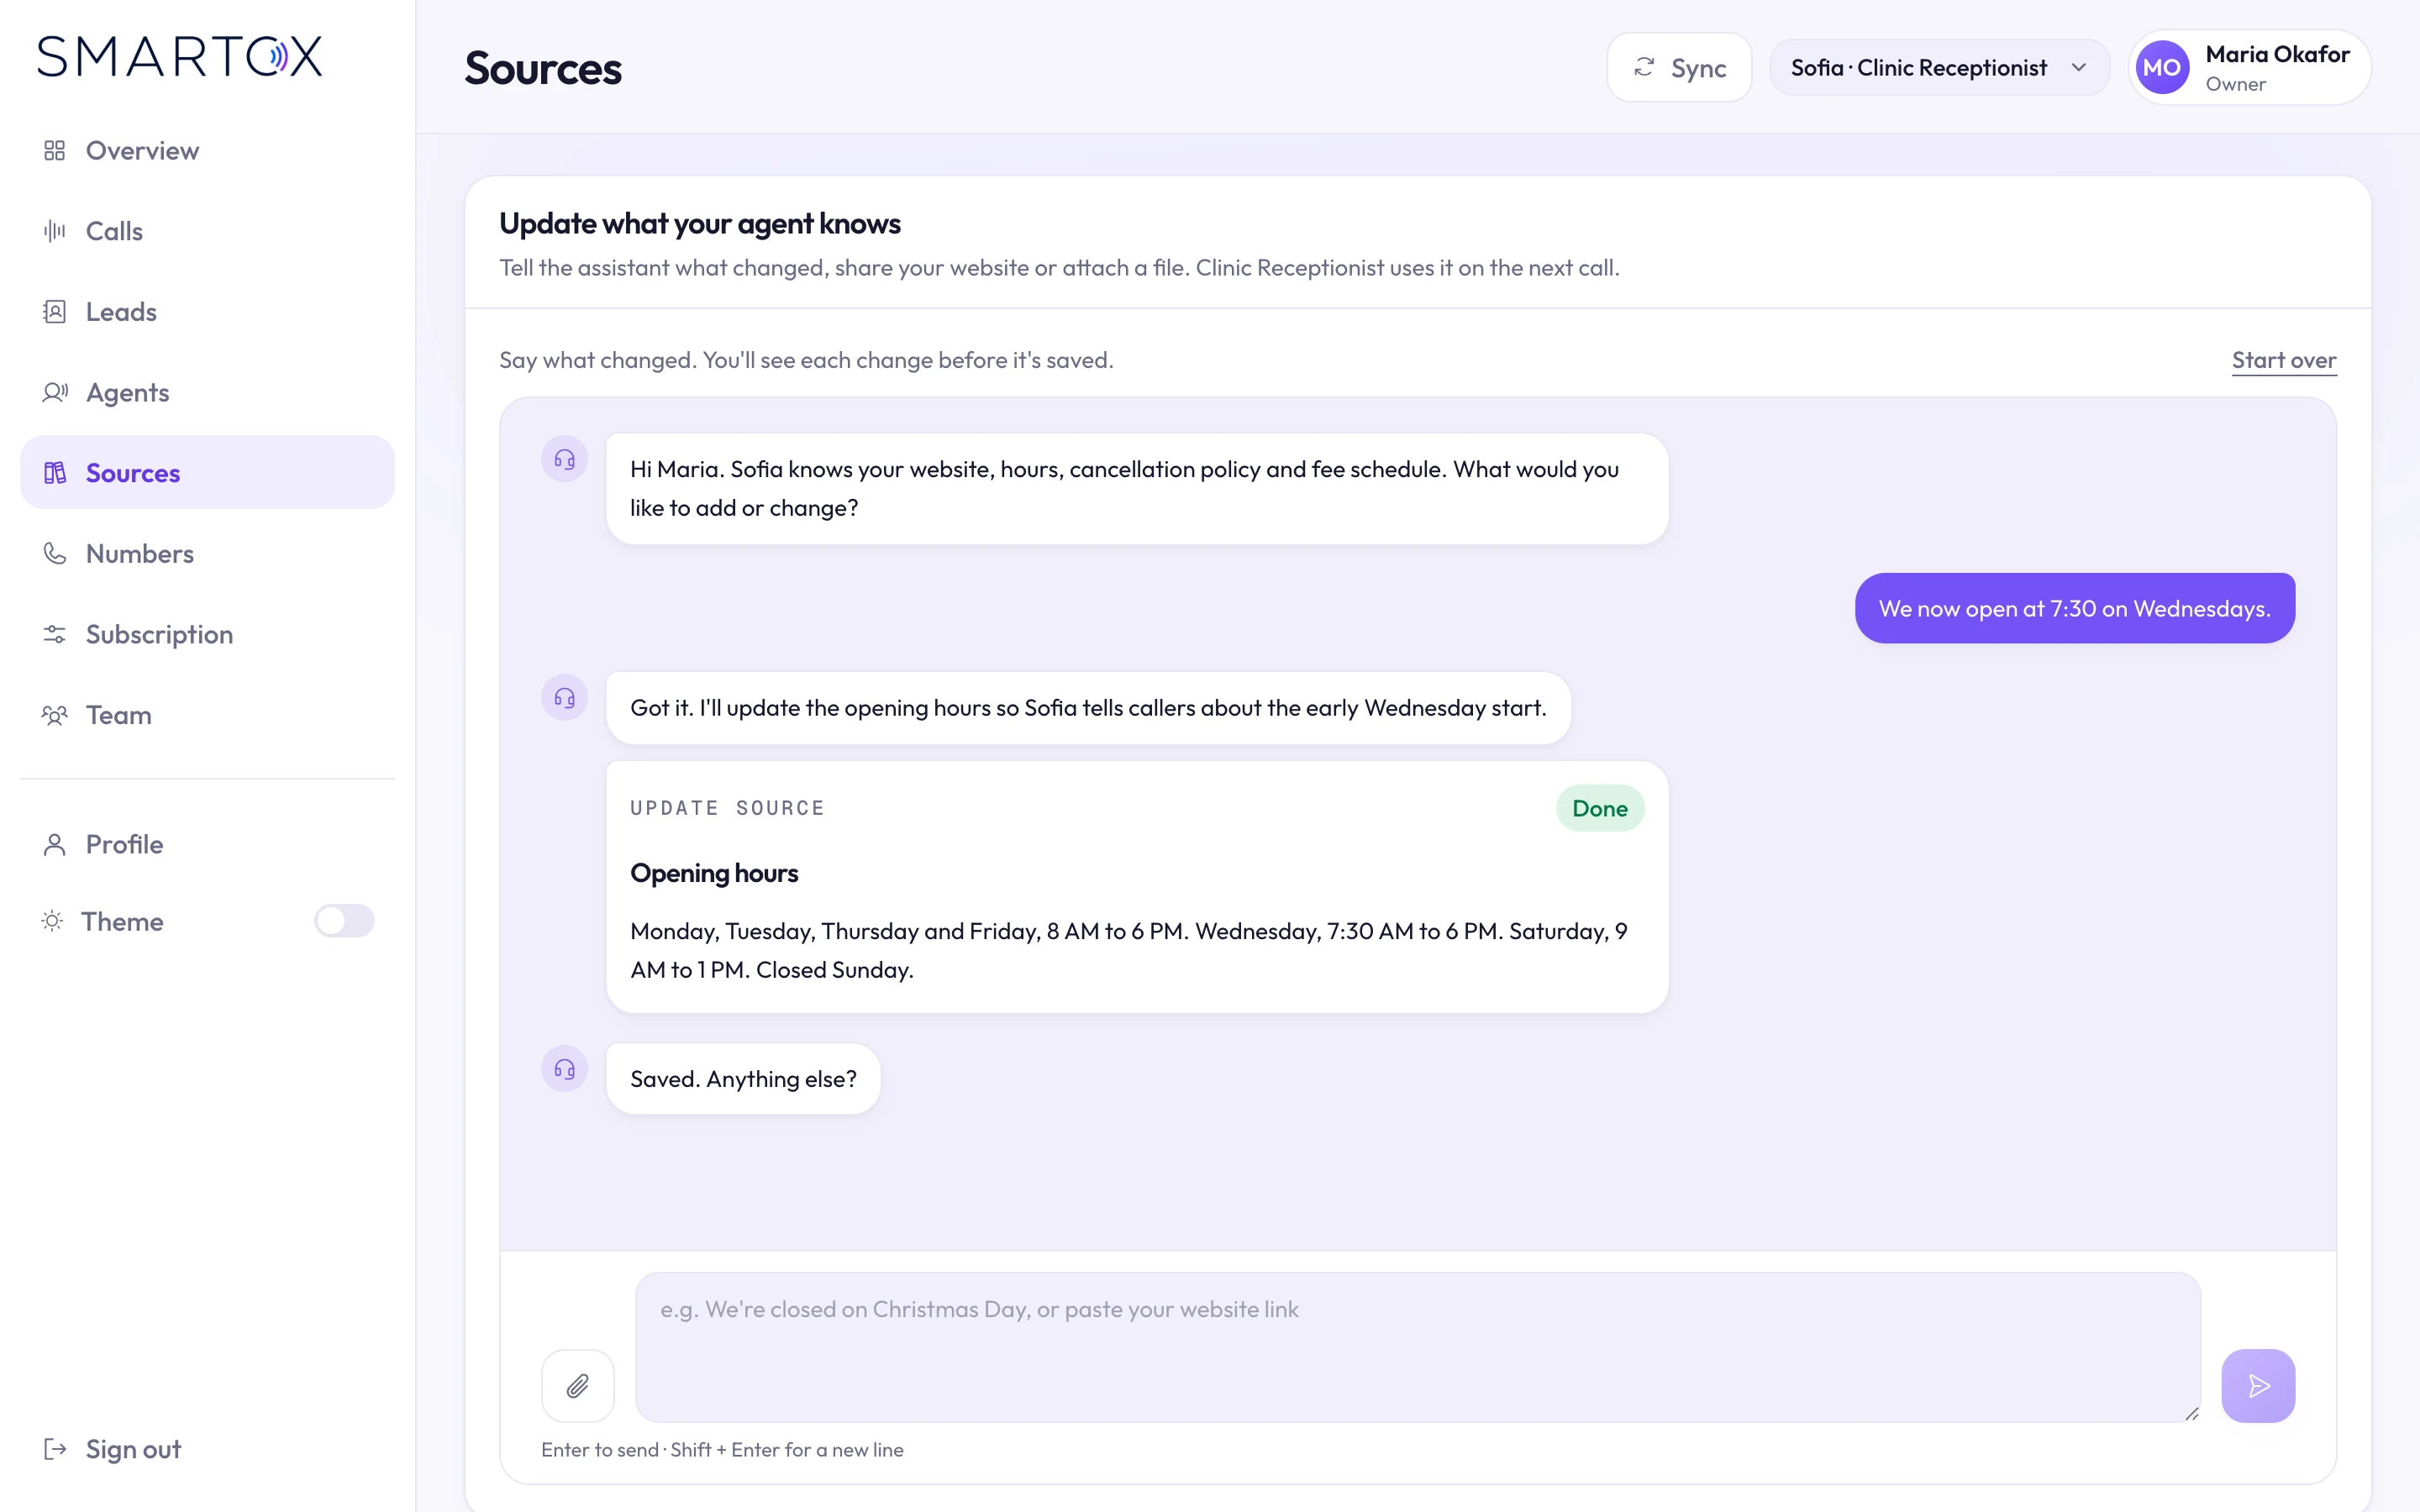
Task: Open the Maria Okafor account menu
Action: pos(2249,67)
